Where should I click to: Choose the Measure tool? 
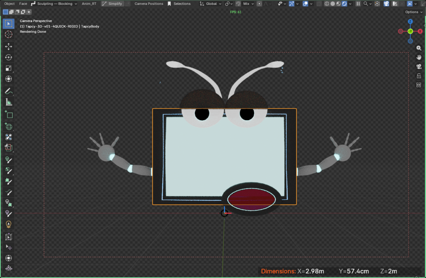pyautogui.click(x=8, y=101)
